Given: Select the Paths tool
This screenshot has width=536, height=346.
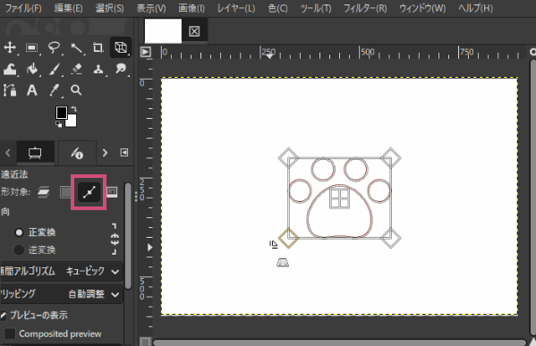Looking at the screenshot, I should 10,90.
